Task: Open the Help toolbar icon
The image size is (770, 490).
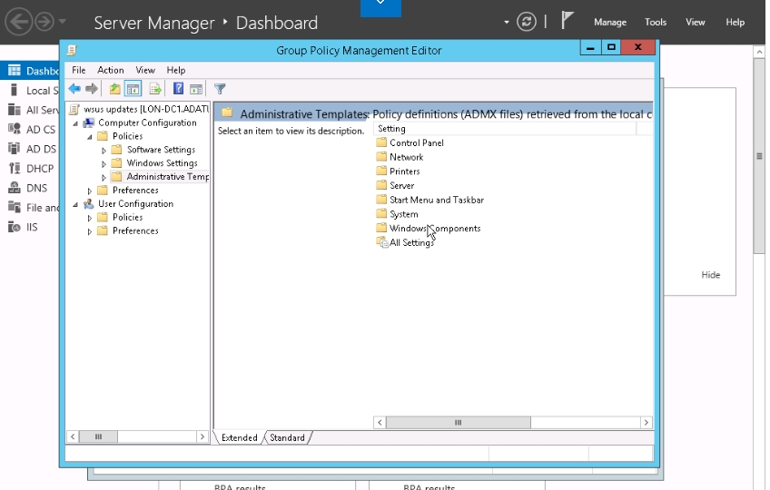Action: click(x=178, y=89)
